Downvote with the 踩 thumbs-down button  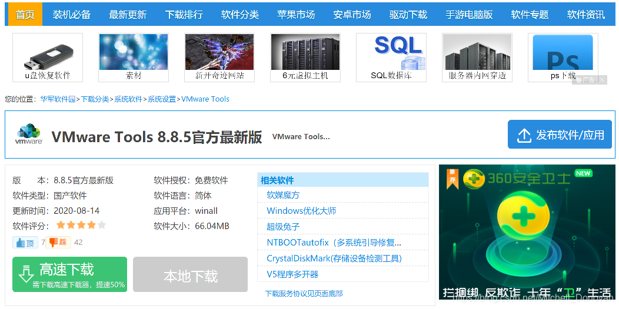[58, 243]
